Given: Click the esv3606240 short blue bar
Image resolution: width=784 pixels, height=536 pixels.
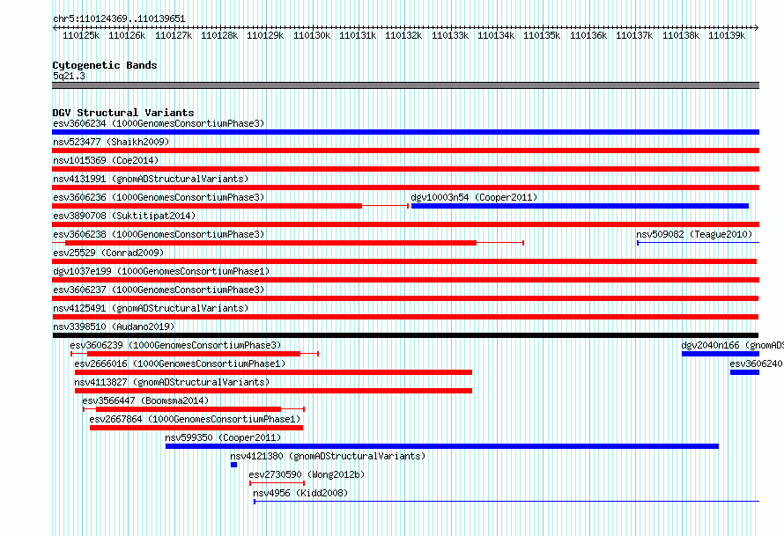Looking at the screenshot, I should [x=744, y=372].
